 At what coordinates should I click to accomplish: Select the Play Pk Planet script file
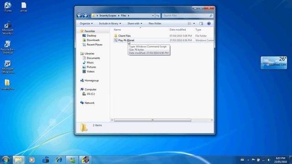[126, 40]
